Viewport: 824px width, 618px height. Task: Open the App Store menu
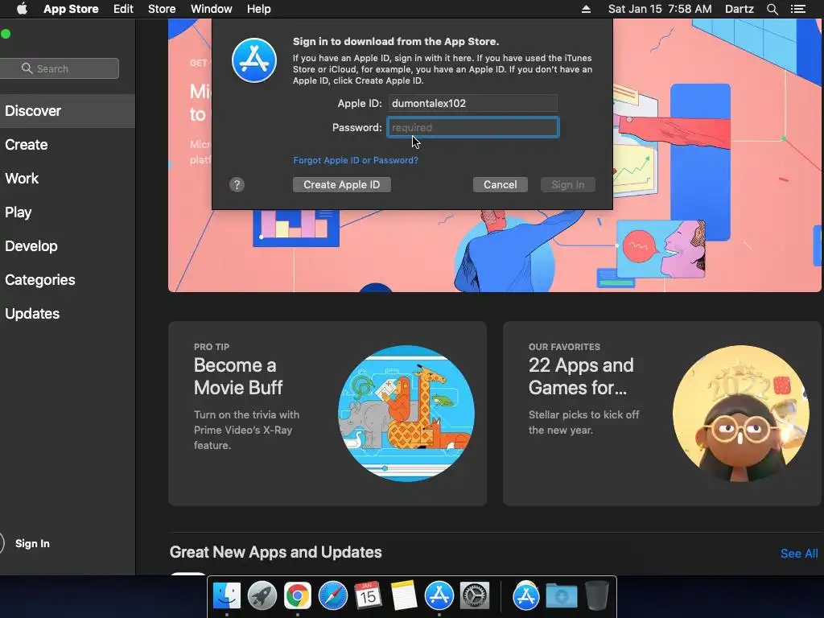[71, 9]
